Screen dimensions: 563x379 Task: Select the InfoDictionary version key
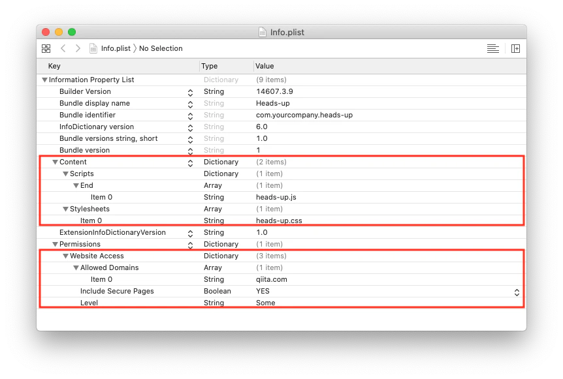click(97, 127)
